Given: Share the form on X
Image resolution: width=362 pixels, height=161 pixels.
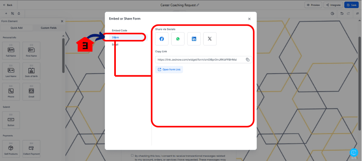Looking at the screenshot, I should pyautogui.click(x=210, y=39).
